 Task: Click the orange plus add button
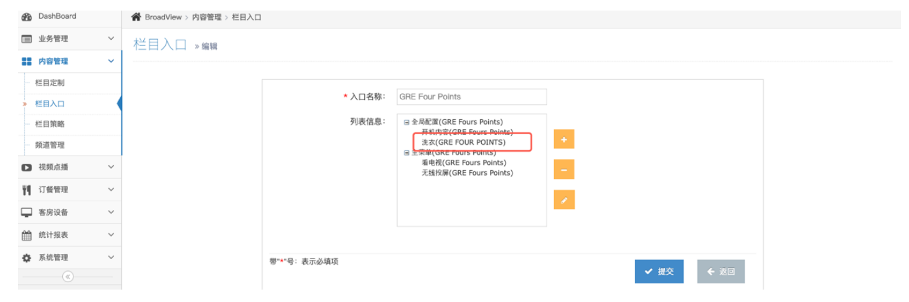coord(563,140)
